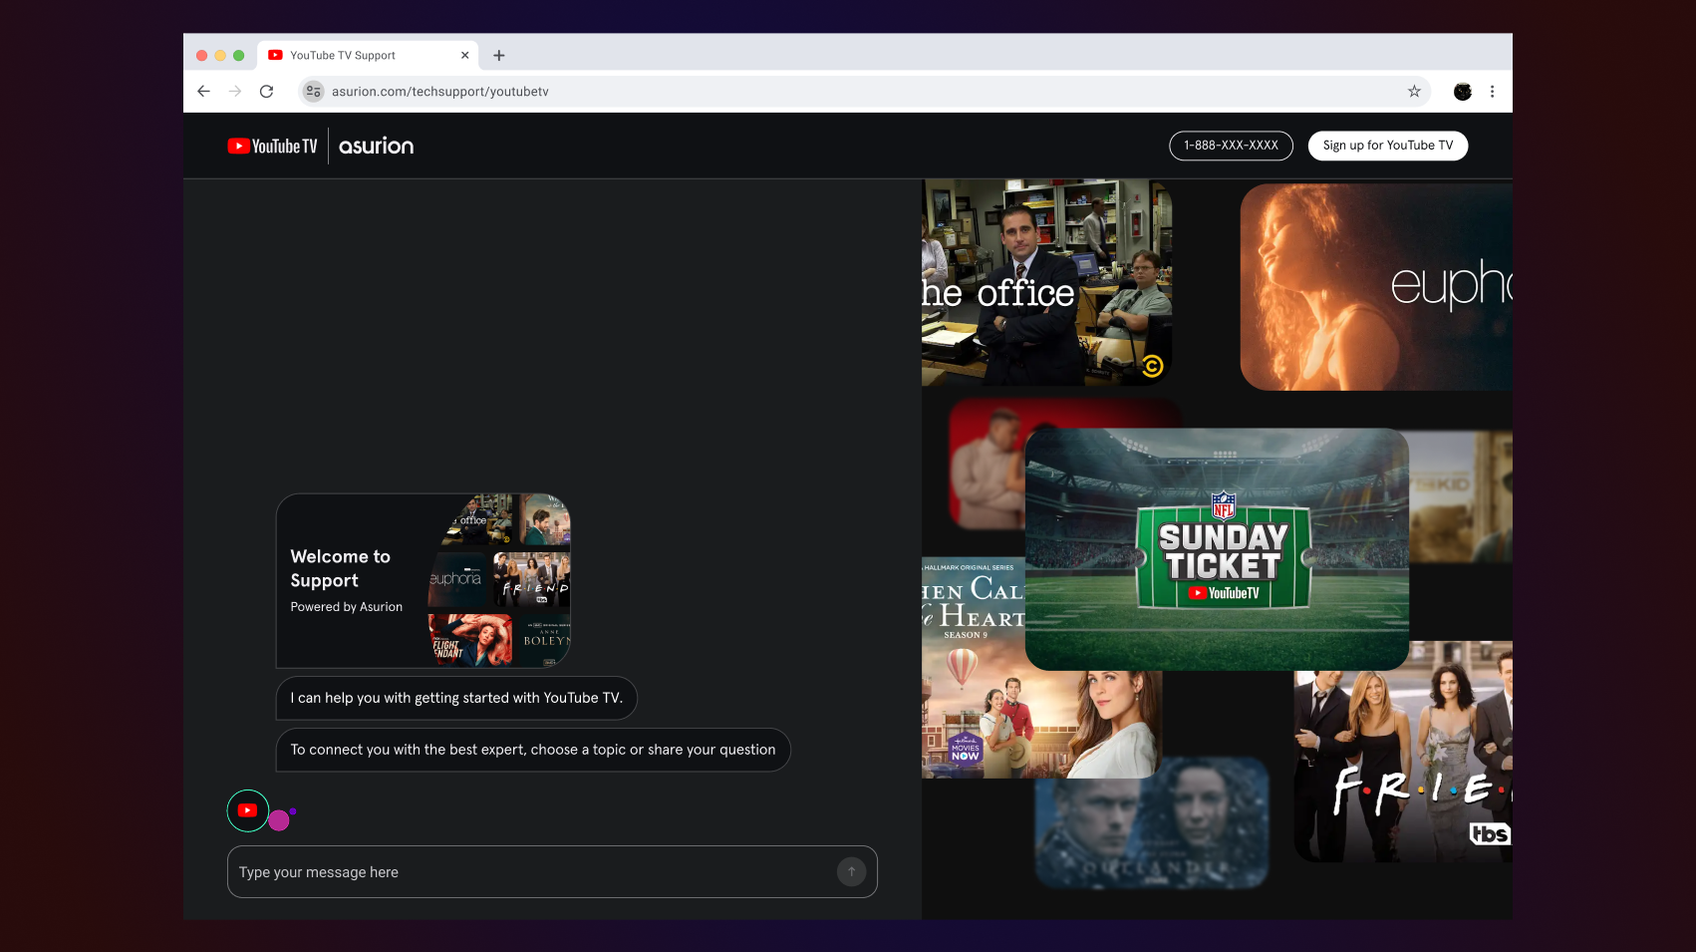Viewport: 1696px width, 952px height.
Task: Click the 1-888-XXX-XXXX phone button
Action: 1231,146
